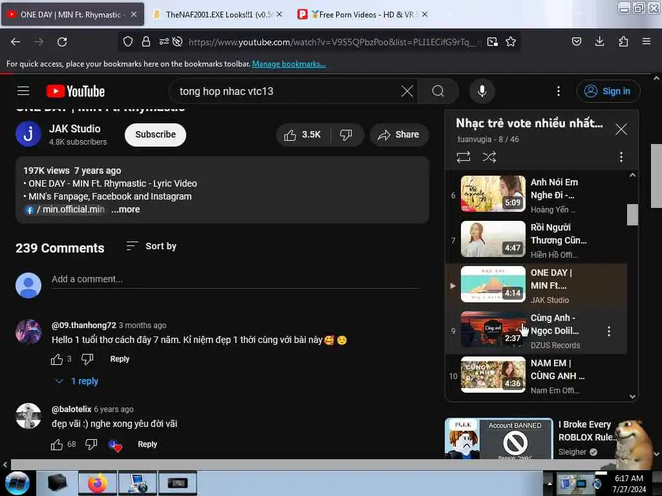662x496 pixels.
Task: Open Sort by comments dropdown
Action: [151, 246]
